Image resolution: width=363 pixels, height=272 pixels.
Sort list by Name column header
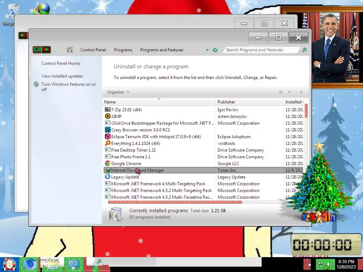(x=159, y=102)
